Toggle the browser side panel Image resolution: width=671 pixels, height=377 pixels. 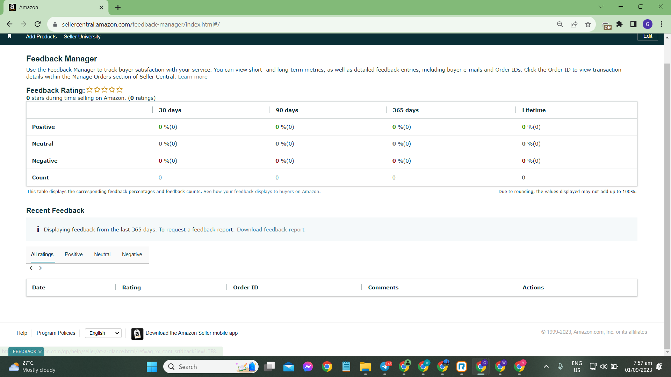click(633, 24)
